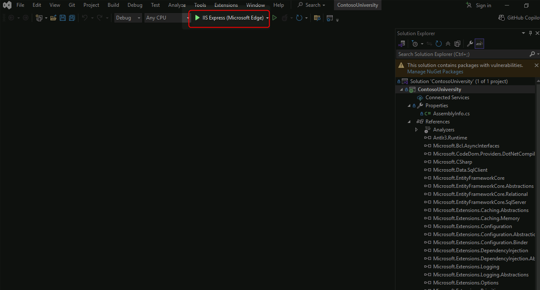Open the Pending Changes Filter dropdown arrow
The height and width of the screenshot is (290, 540).
[x=422, y=44]
